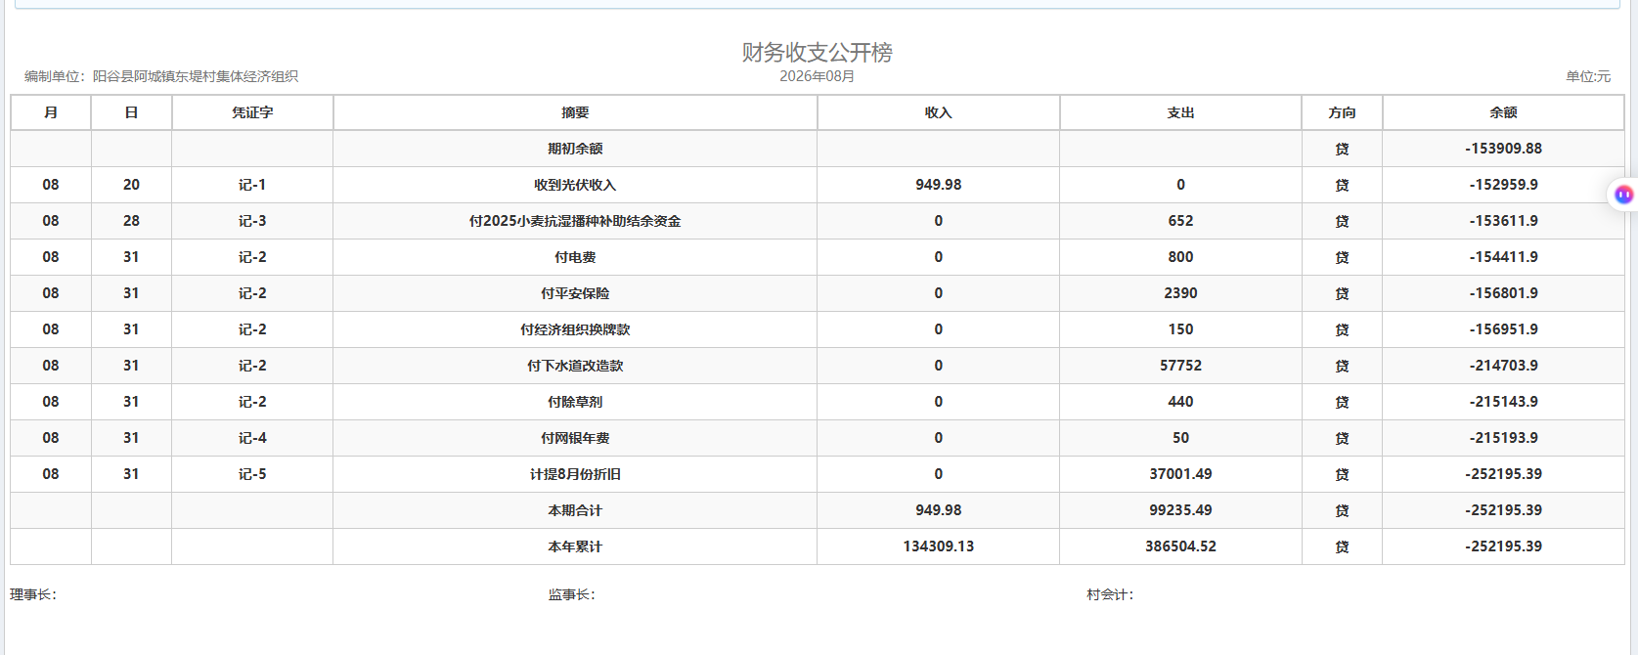The image size is (1638, 655).
Task: Click voucher 记-3 in the table
Action: coord(252,221)
